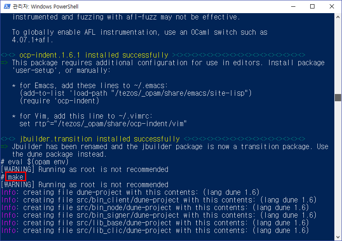The image size is (342, 241).
Task: Click the 'set rtp^=' vim line
Action: [103, 124]
